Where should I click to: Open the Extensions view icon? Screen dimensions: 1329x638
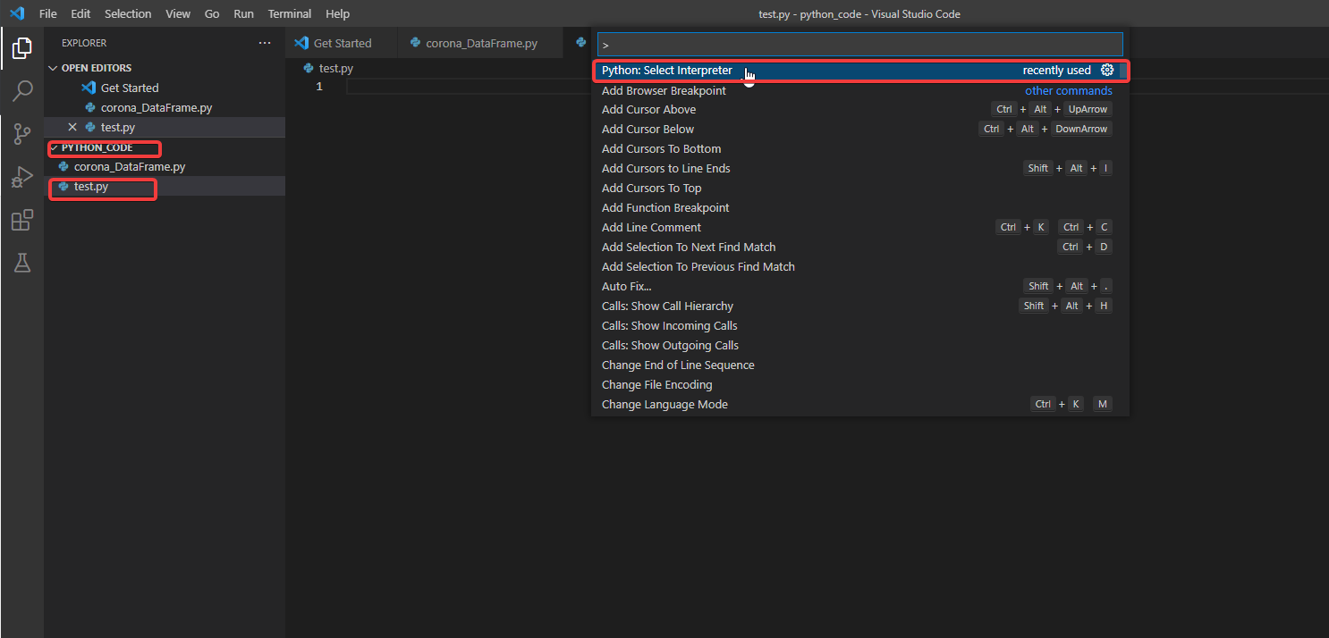(x=21, y=220)
